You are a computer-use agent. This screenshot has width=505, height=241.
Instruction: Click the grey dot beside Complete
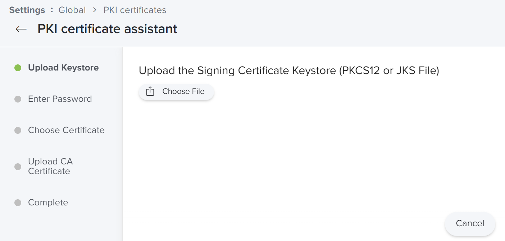click(x=18, y=203)
